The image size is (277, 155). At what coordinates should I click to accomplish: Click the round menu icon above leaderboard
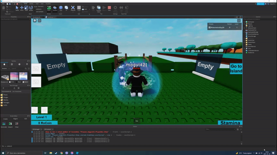(239, 21)
